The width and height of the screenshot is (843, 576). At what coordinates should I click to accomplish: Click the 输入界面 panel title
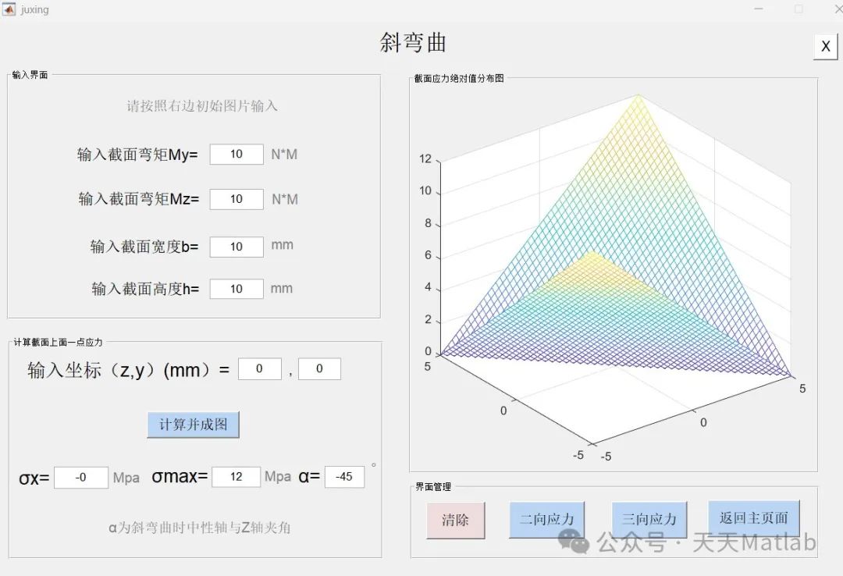tap(30, 75)
